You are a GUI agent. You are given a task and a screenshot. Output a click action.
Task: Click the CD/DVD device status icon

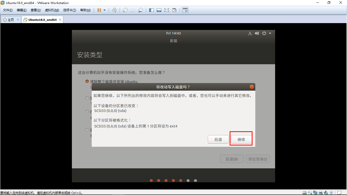pos(310,193)
